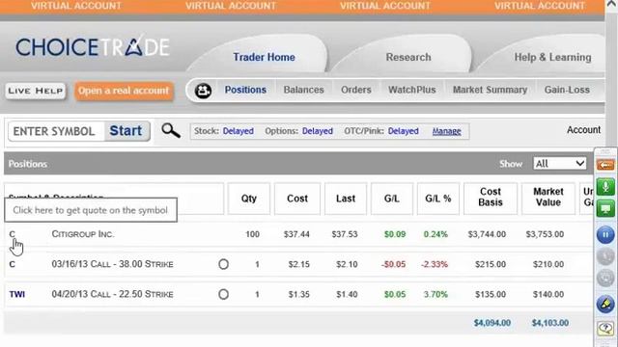
Task: Toggle the green microphone button
Action: pos(605,186)
